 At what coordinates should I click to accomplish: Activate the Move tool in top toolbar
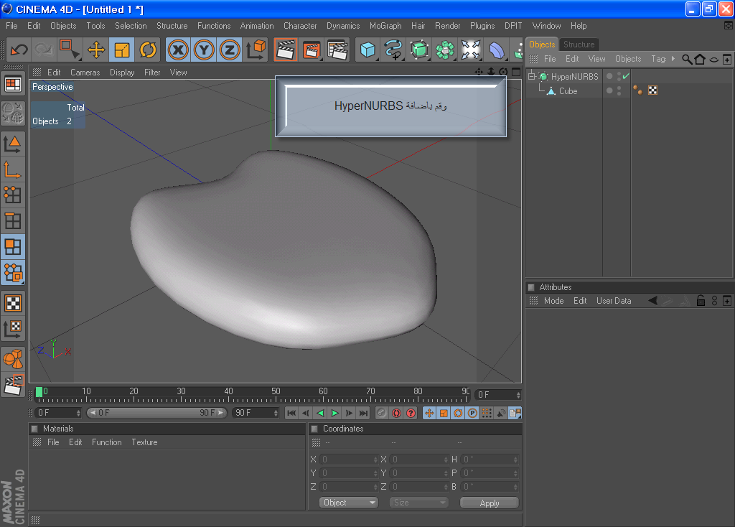pos(96,50)
